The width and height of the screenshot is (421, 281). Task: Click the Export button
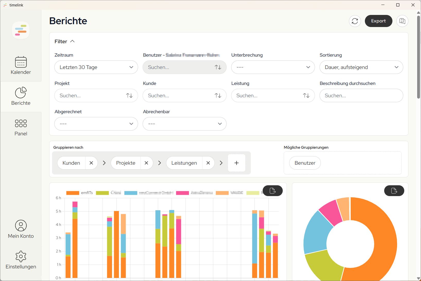(x=378, y=21)
